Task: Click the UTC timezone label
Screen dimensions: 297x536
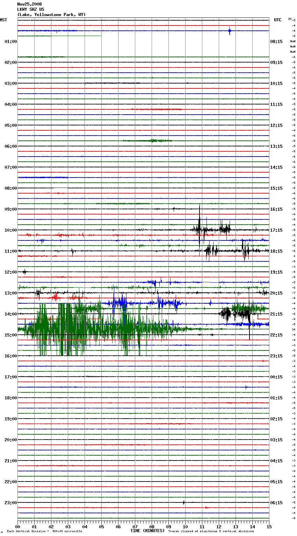Action: point(278,20)
